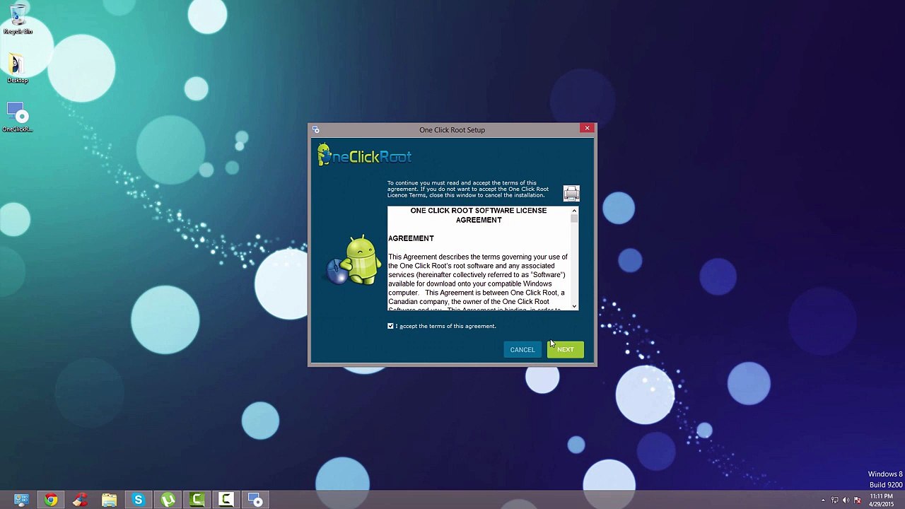Open Google Chrome from the taskbar
Screen dimensions: 905x509
[x=51, y=500]
